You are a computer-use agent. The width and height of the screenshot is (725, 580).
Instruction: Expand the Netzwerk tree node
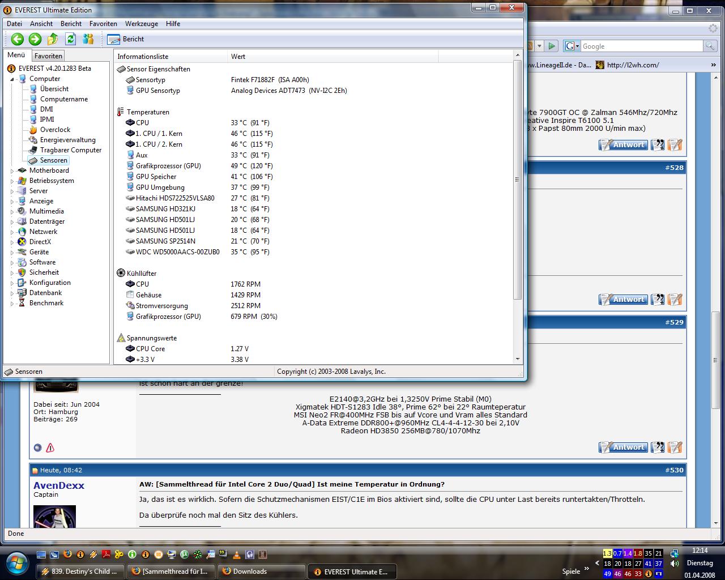pyautogui.click(x=12, y=232)
